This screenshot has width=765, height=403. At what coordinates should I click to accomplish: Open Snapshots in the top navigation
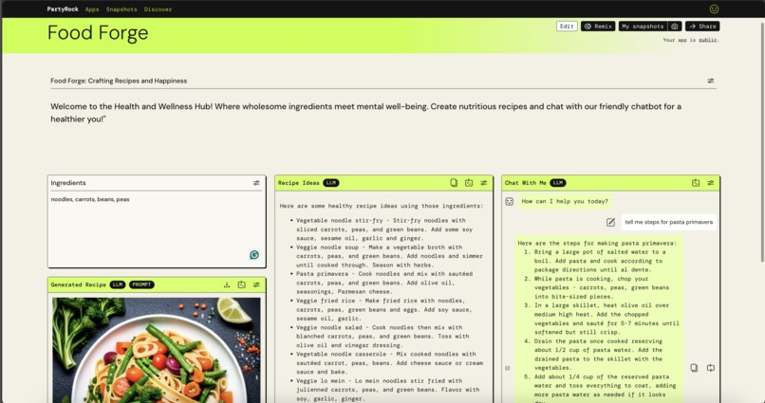coord(121,9)
